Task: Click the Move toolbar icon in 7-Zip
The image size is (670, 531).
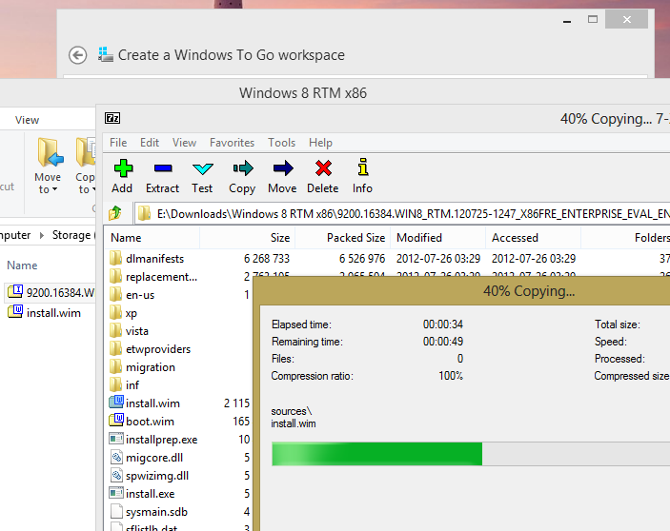Action: tap(283, 168)
